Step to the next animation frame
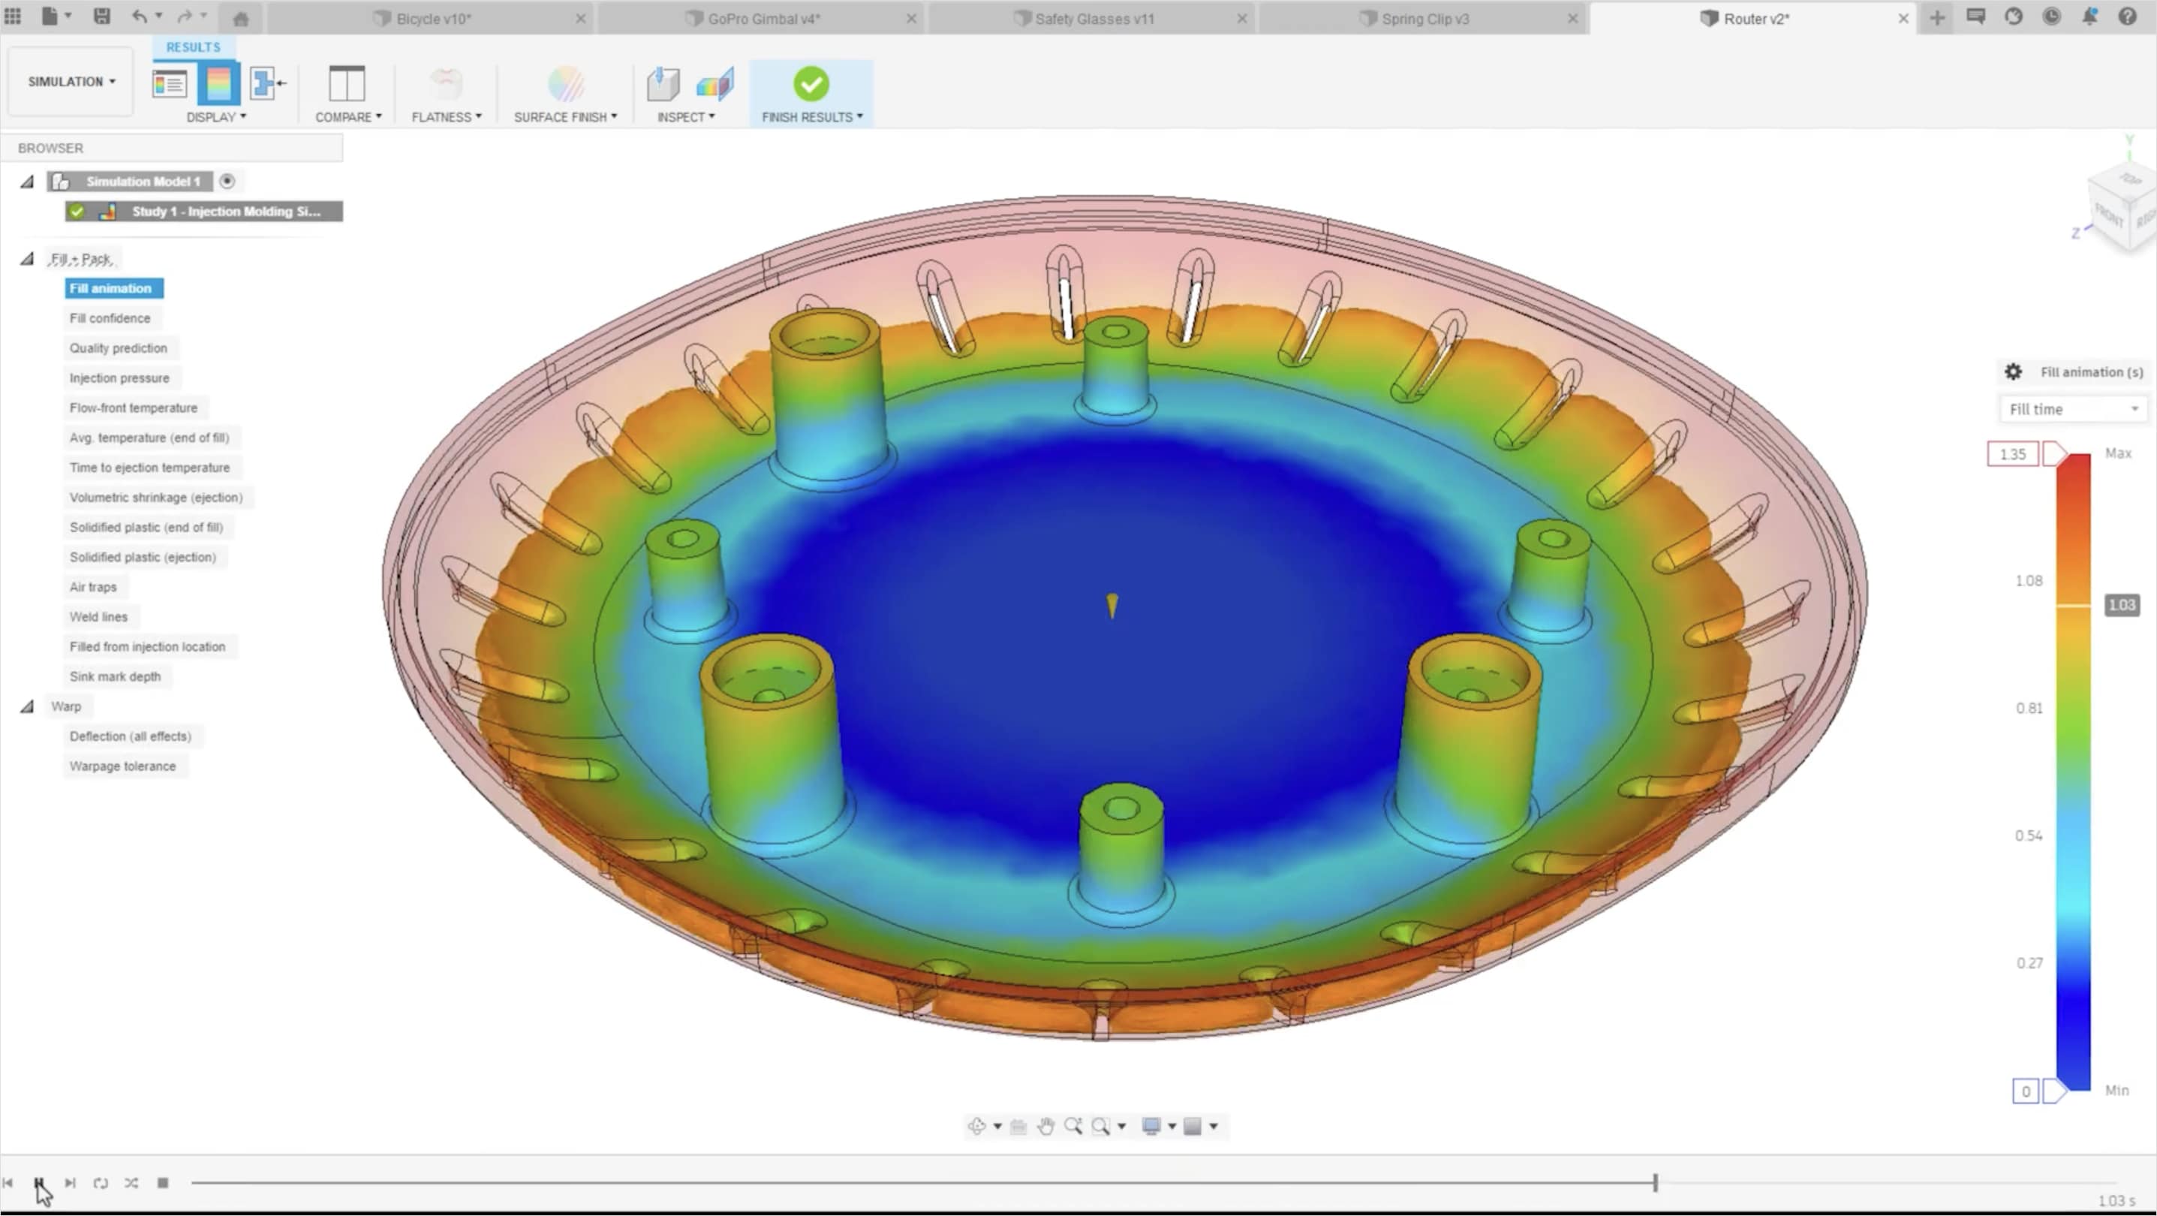This screenshot has height=1216, width=2157. click(70, 1182)
